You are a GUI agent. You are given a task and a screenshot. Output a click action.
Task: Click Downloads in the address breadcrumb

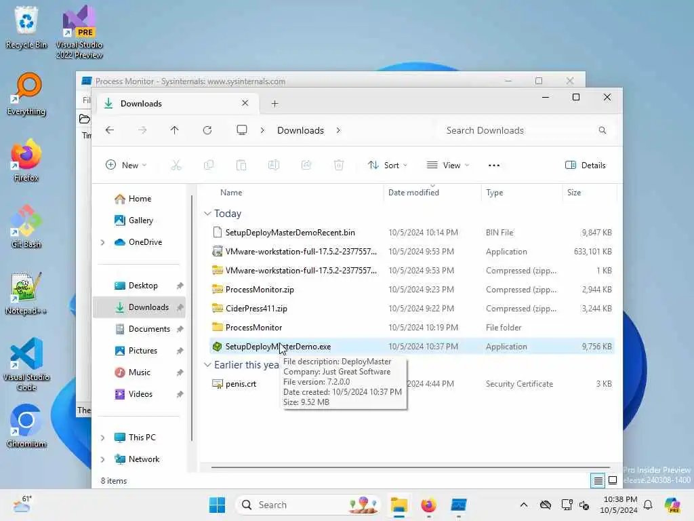300,130
